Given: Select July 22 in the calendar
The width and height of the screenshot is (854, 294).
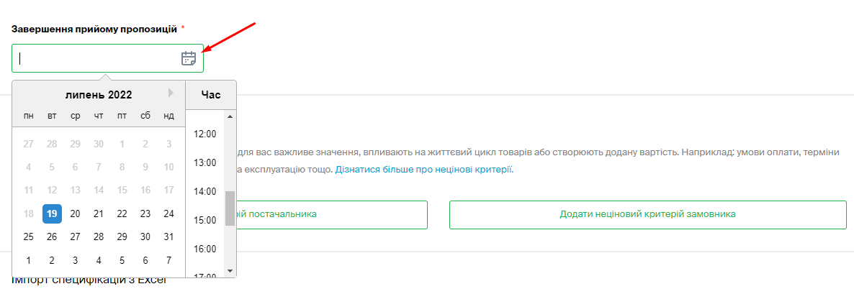Looking at the screenshot, I should [x=122, y=213].
